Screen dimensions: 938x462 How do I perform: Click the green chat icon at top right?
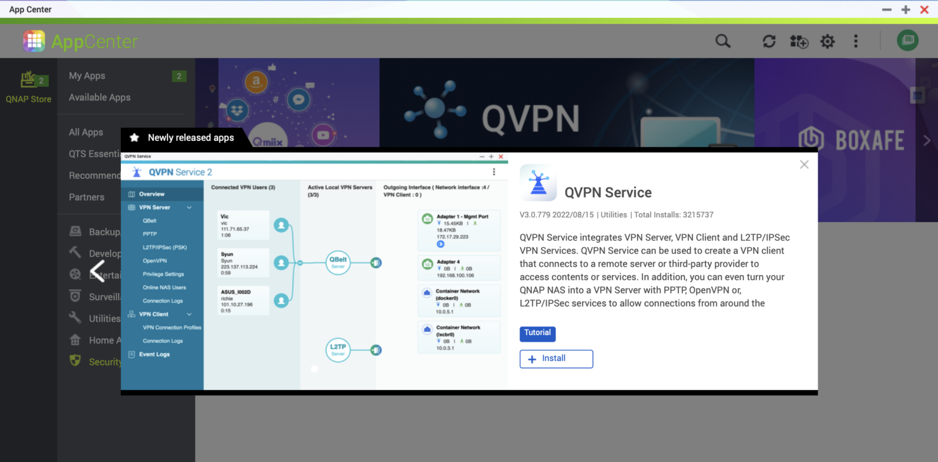click(x=907, y=40)
